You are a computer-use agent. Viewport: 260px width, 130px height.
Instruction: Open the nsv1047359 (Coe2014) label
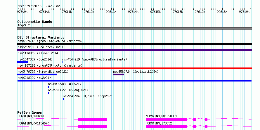point(35,59)
